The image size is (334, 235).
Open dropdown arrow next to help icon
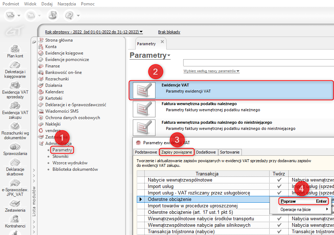(78, 15)
